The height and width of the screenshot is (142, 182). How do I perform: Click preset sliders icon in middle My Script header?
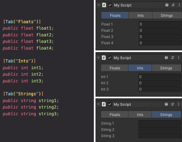coord(172,57)
